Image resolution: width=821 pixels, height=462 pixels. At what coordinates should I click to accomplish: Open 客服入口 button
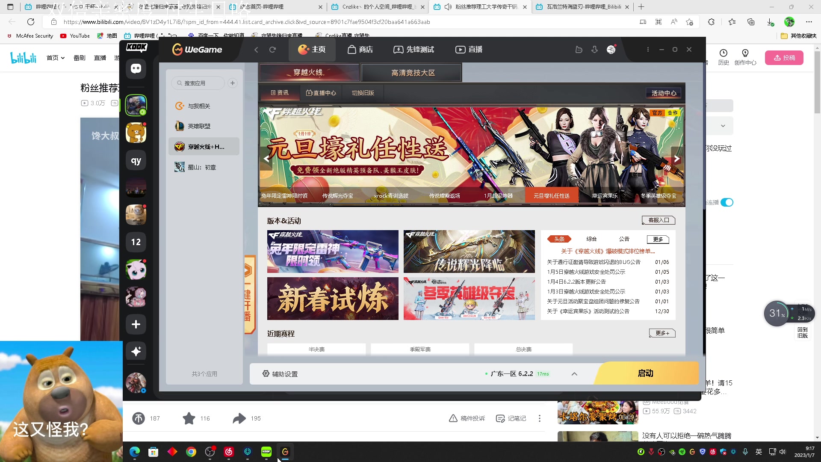pos(659,220)
